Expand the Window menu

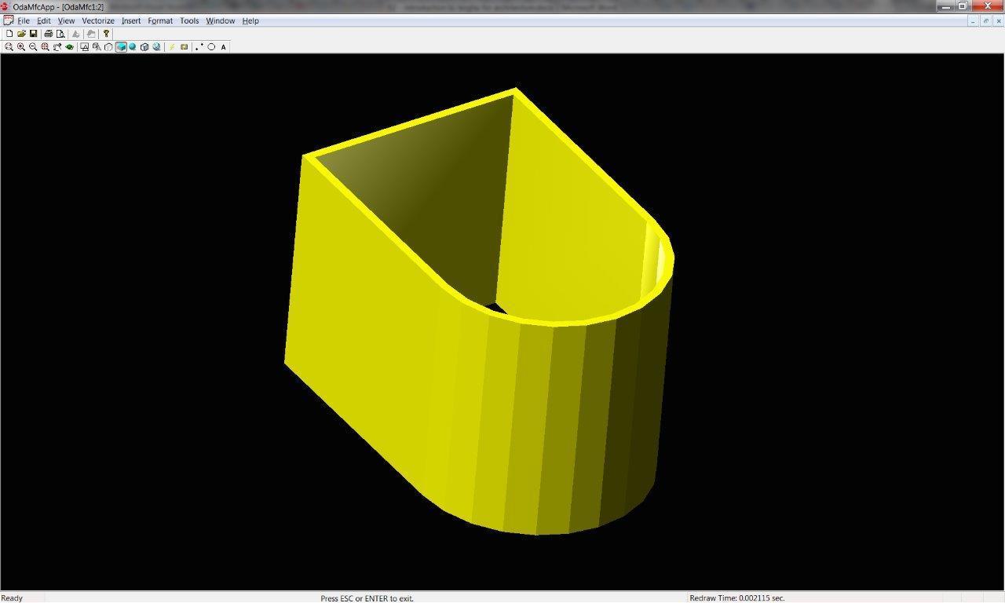(x=220, y=21)
